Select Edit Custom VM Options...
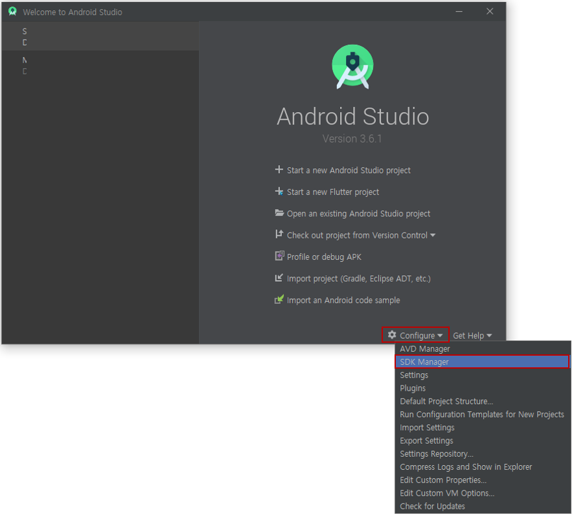The height and width of the screenshot is (517, 574). 483,494
